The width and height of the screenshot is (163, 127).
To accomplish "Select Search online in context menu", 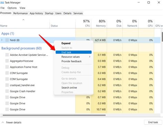I will [69, 88].
